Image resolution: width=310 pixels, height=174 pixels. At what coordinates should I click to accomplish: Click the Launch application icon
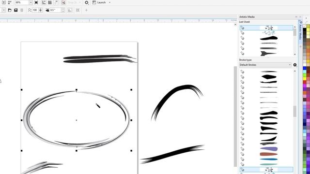point(94,2)
